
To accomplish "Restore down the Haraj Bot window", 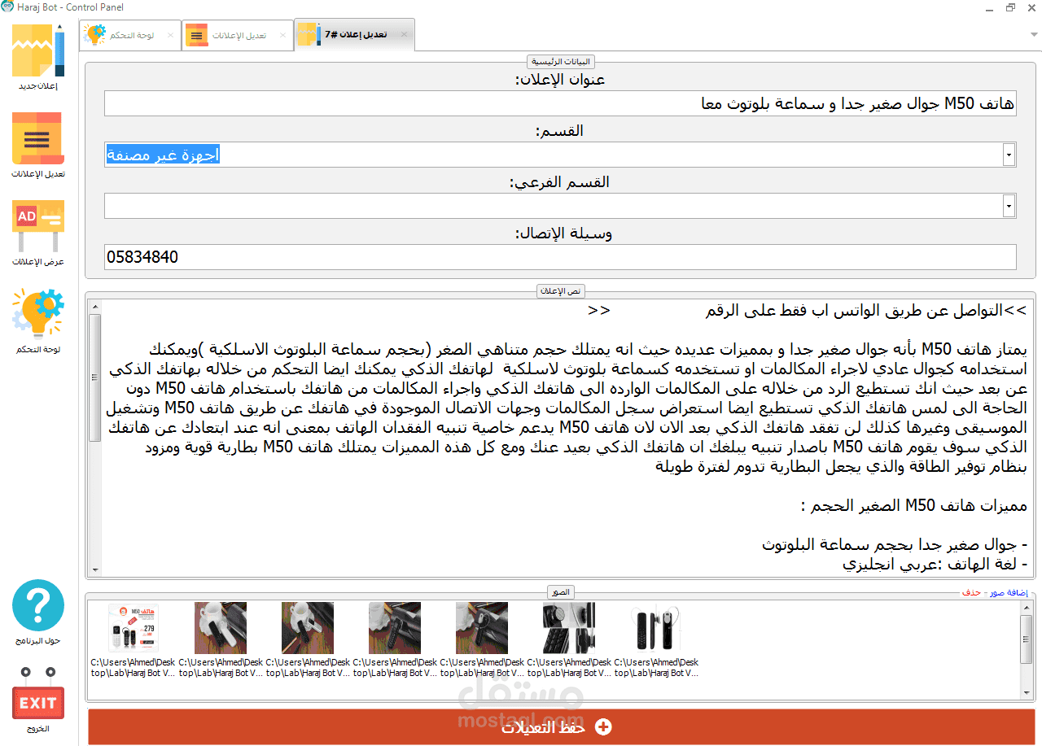I will coord(1010,7).
